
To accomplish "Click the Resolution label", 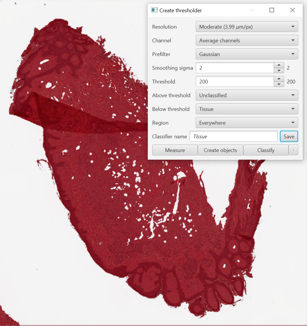I will click(164, 27).
